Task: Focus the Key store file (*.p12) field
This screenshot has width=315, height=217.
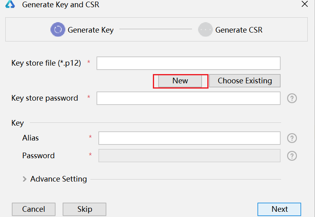Action: point(188,63)
